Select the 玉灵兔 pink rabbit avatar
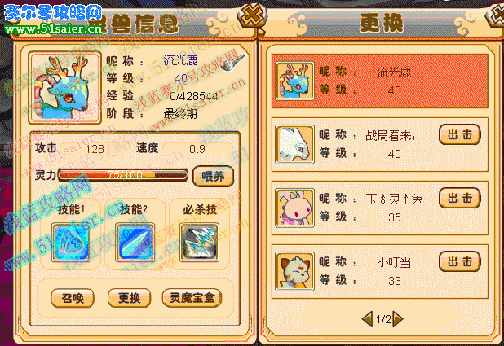 point(294,208)
